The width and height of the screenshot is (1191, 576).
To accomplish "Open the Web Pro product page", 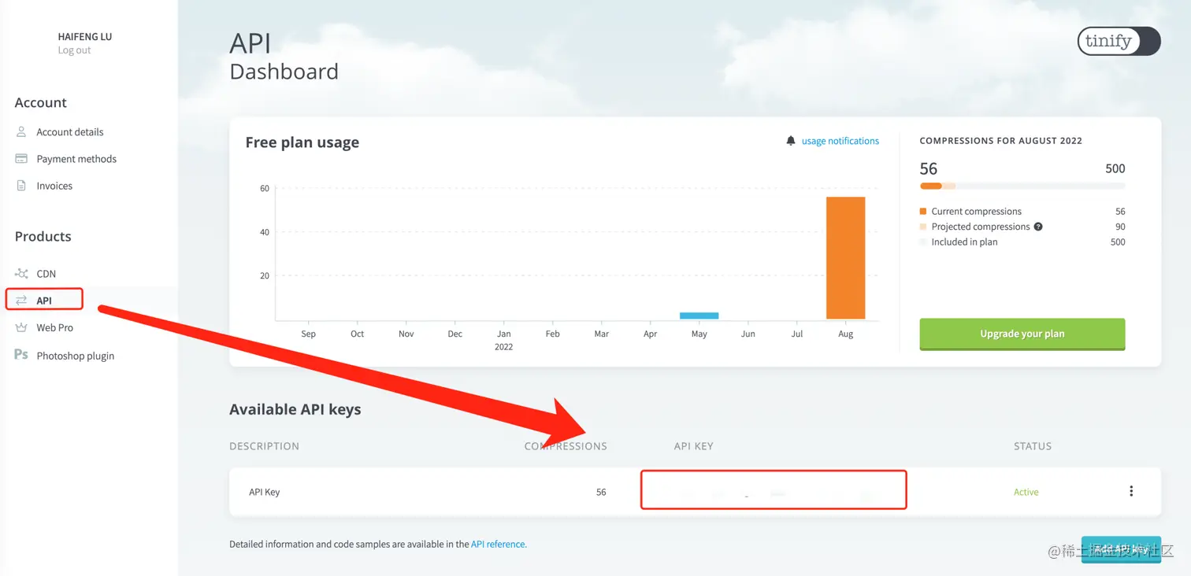I will (54, 327).
